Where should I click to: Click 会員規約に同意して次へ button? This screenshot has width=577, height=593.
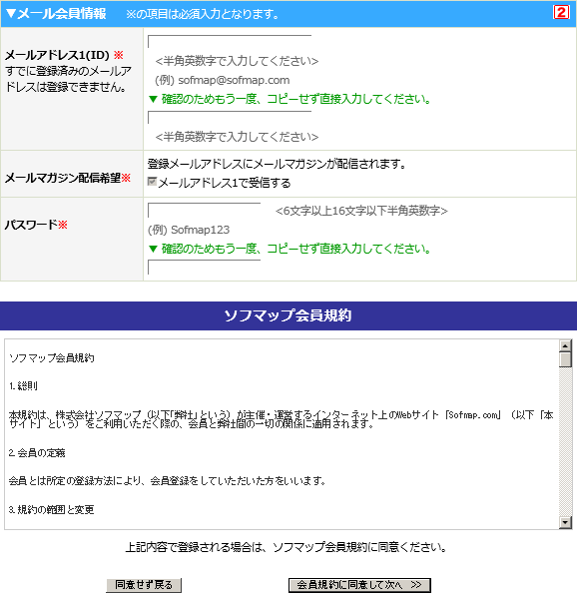359,585
